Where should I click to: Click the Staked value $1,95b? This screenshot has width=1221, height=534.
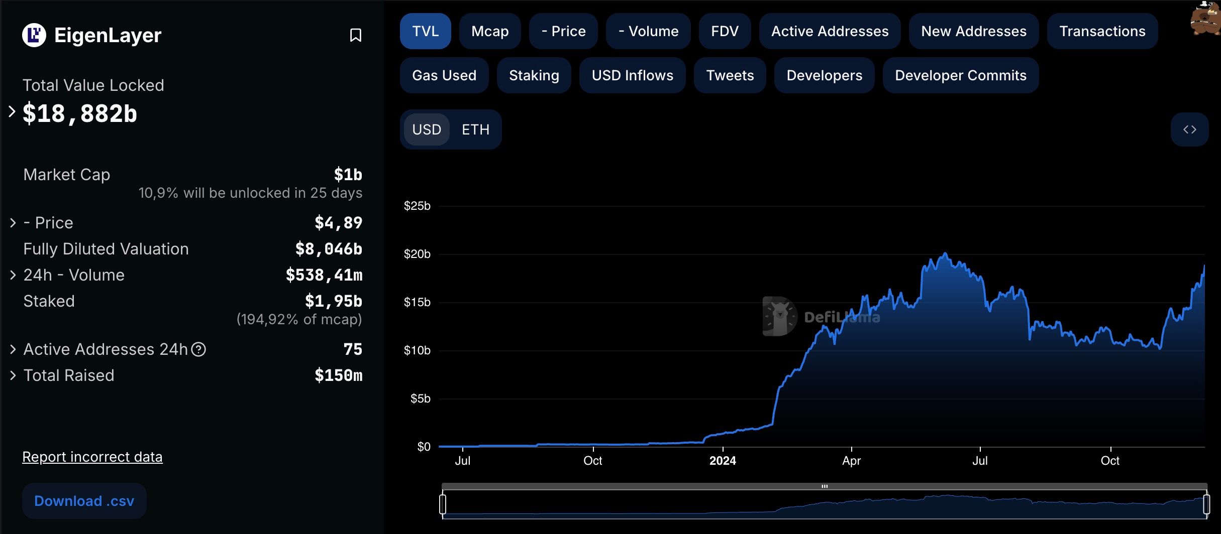(x=334, y=301)
